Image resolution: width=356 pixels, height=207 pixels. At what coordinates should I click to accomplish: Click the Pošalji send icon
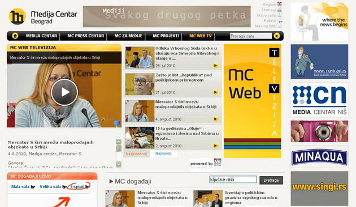[280, 21]
